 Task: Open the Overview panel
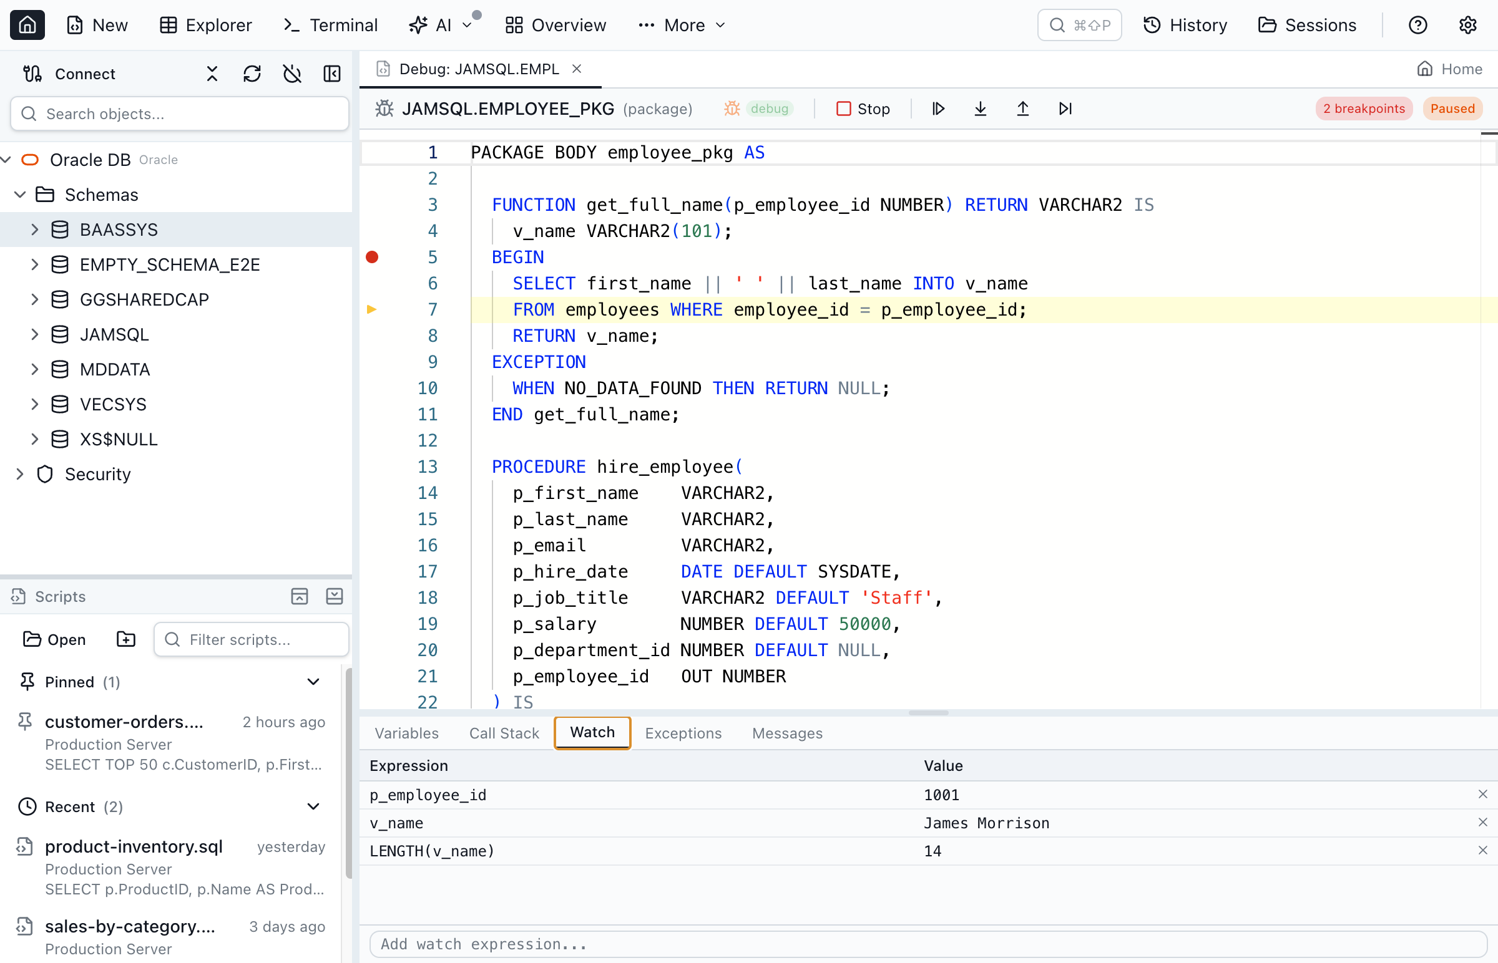tap(554, 25)
